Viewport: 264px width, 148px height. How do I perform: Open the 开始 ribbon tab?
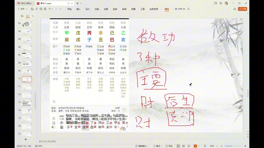pos(69,9)
